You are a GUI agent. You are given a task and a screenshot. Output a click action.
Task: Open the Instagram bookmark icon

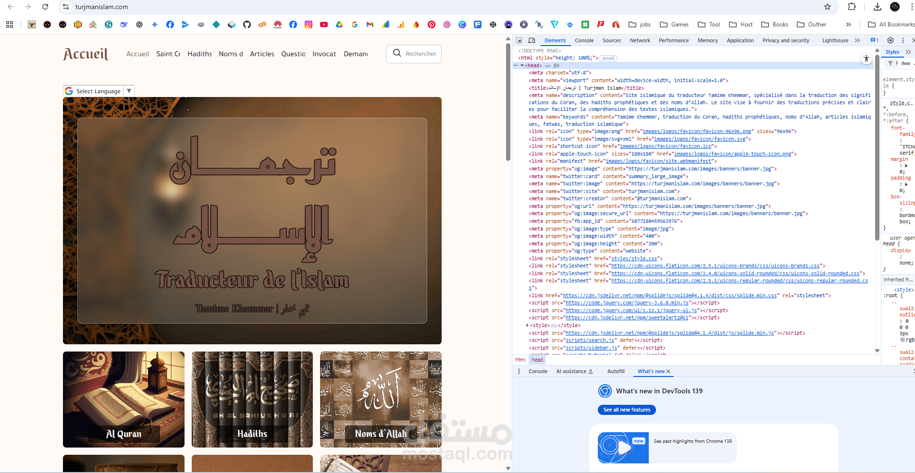click(309, 24)
